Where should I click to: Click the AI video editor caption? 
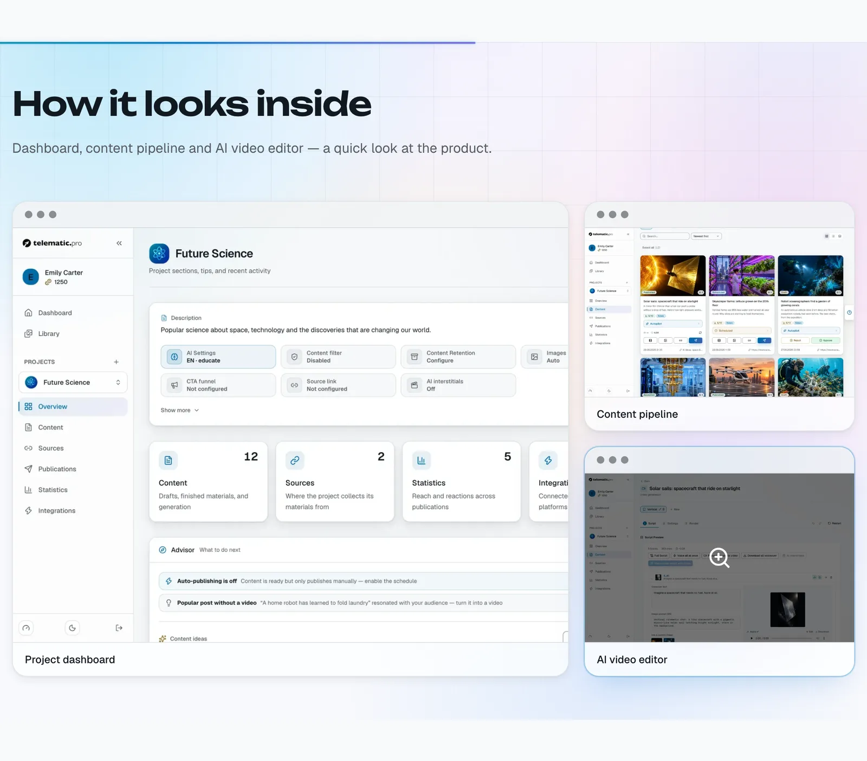632,660
